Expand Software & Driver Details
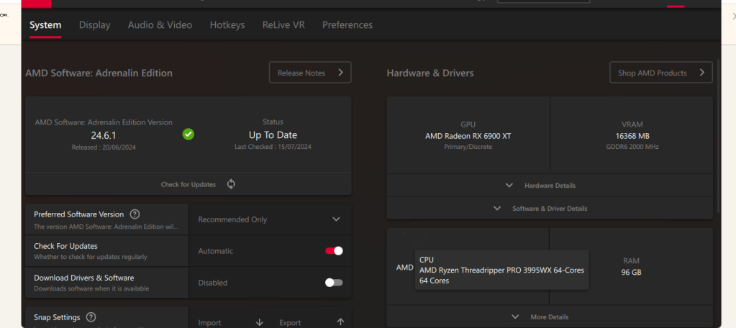 [550, 209]
